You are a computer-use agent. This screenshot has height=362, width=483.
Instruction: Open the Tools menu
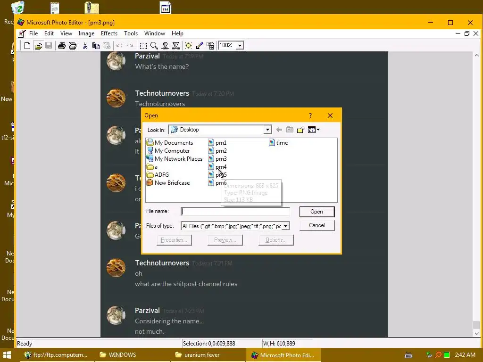pyautogui.click(x=131, y=33)
